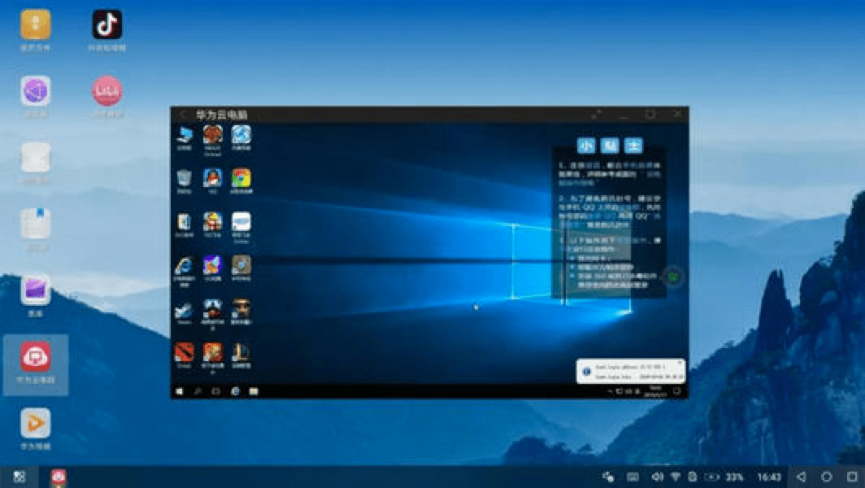The height and width of the screenshot is (488, 865).
Task: Open the browser icon on cloud Windows taskbar
Action: coord(235,391)
